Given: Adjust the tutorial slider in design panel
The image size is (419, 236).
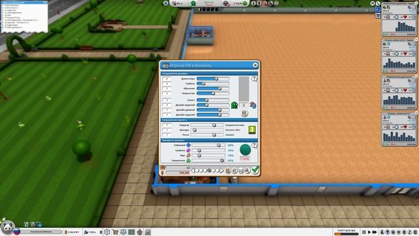Looking at the screenshot, I should click(213, 88).
